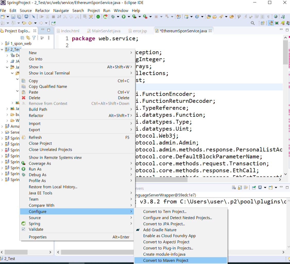
Task: Click the Save All toolbar icon
Action: coord(19,17)
